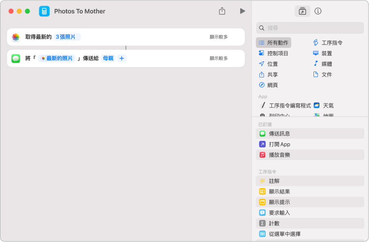Screen dimensions: 369x242
Task: Select the 工序指令 category
Action: pos(328,43)
